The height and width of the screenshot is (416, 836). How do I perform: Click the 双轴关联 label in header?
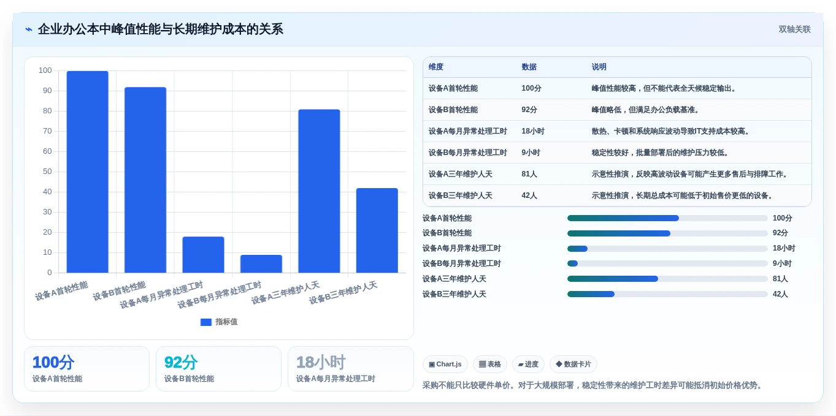click(x=794, y=29)
